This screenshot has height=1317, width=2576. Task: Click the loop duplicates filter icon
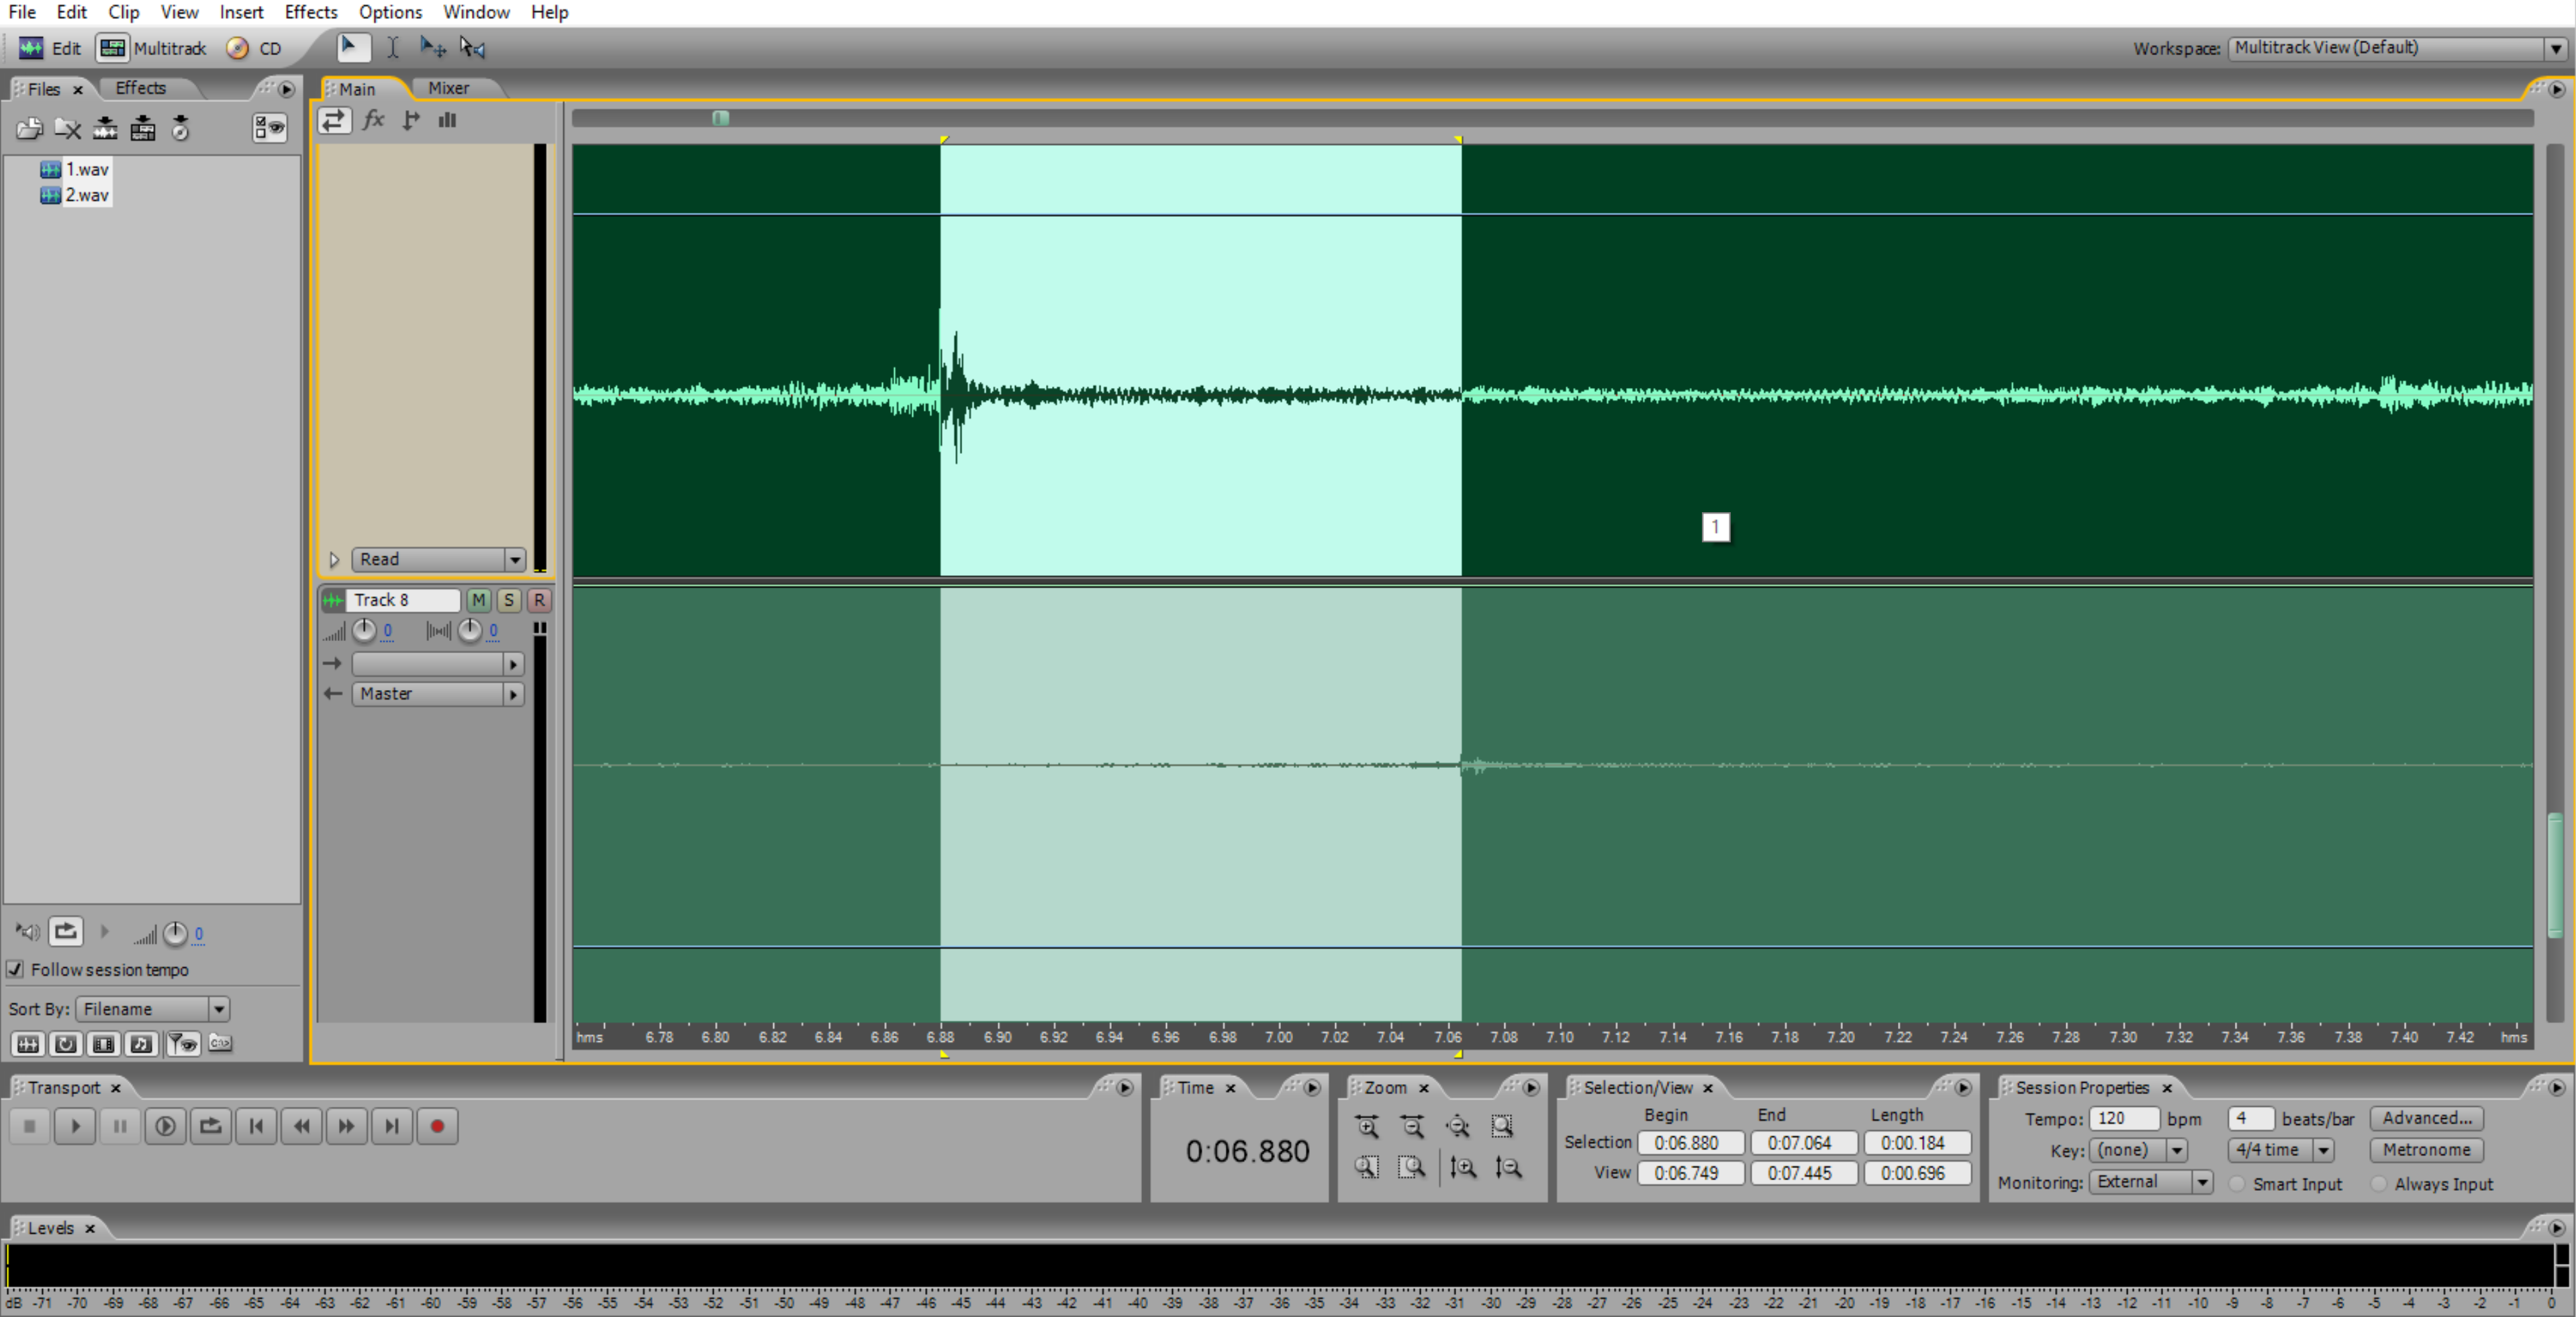pos(65,1043)
